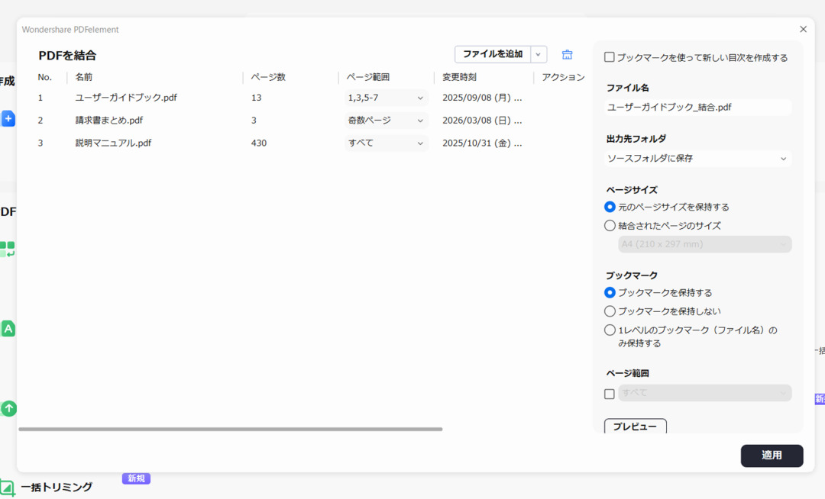Enable creating a new TOC from bookmarks

607,56
